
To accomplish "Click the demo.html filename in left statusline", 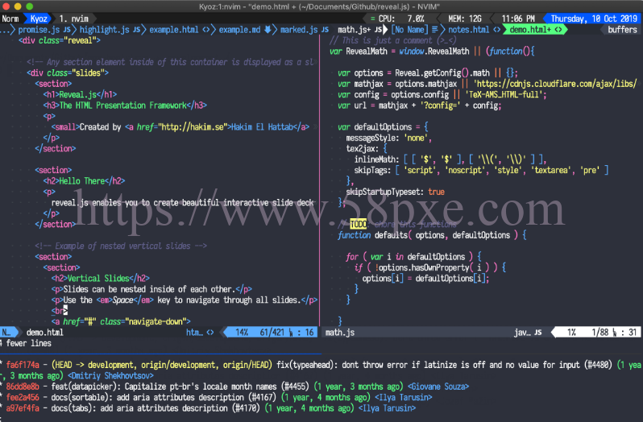I will pos(44,333).
